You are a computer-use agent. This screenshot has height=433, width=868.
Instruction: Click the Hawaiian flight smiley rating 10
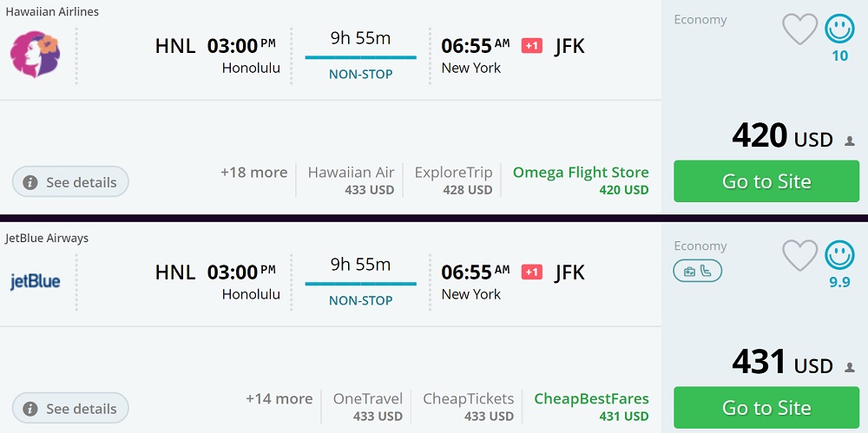839,30
